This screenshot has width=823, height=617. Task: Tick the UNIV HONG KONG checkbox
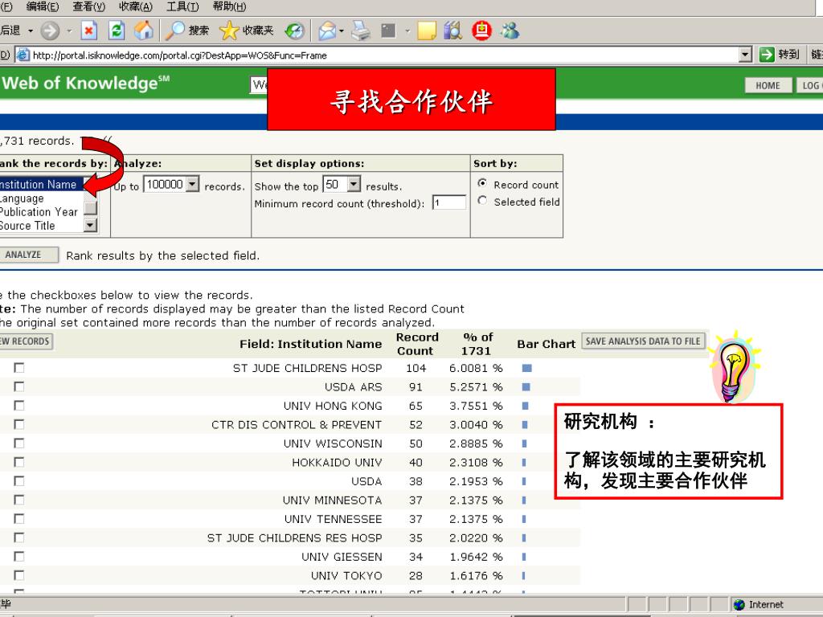tap(19, 406)
